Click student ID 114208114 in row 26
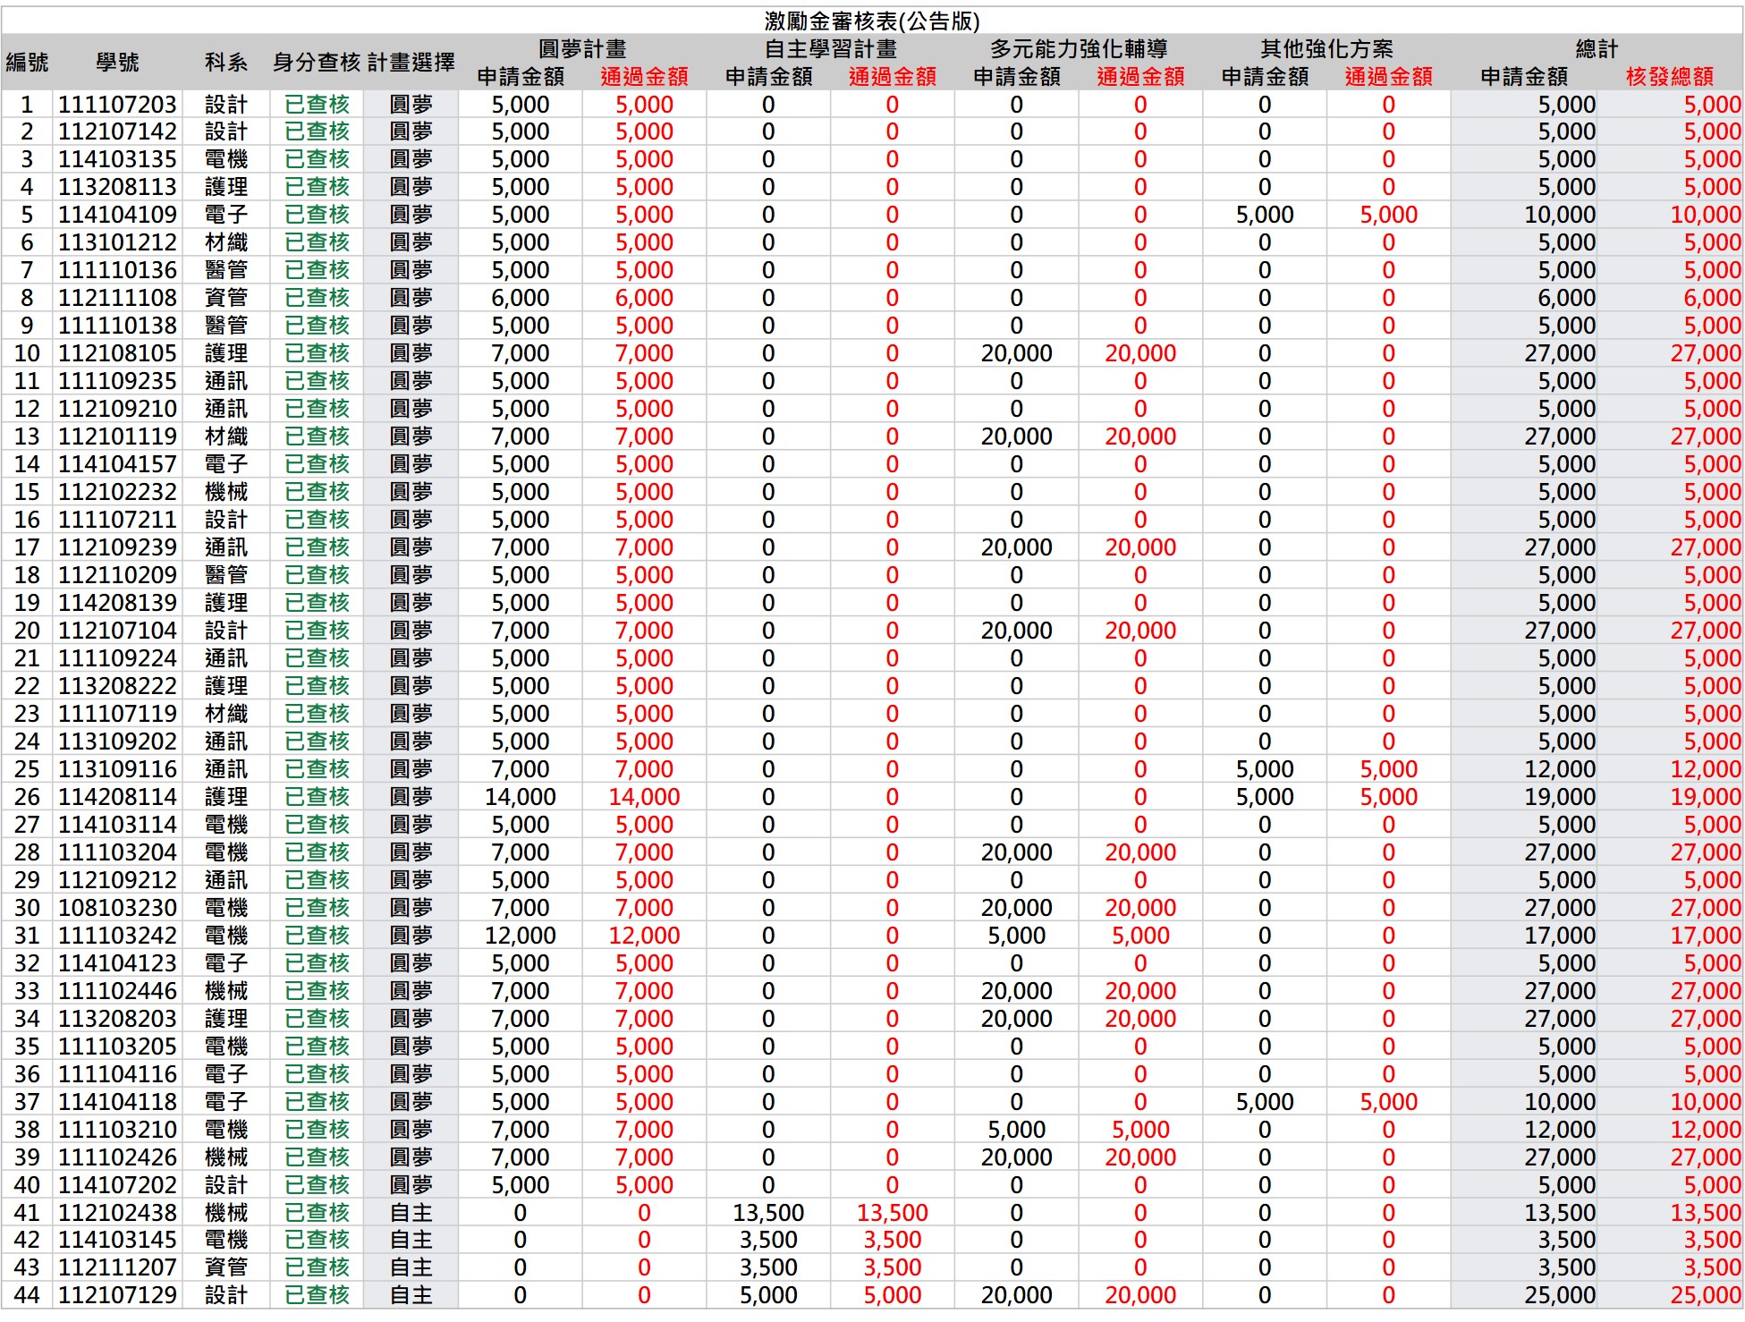 pyautogui.click(x=117, y=797)
